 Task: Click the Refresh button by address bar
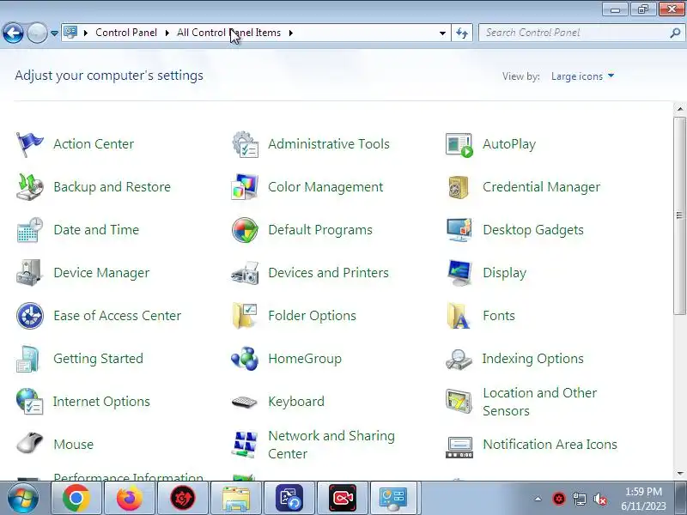click(462, 33)
